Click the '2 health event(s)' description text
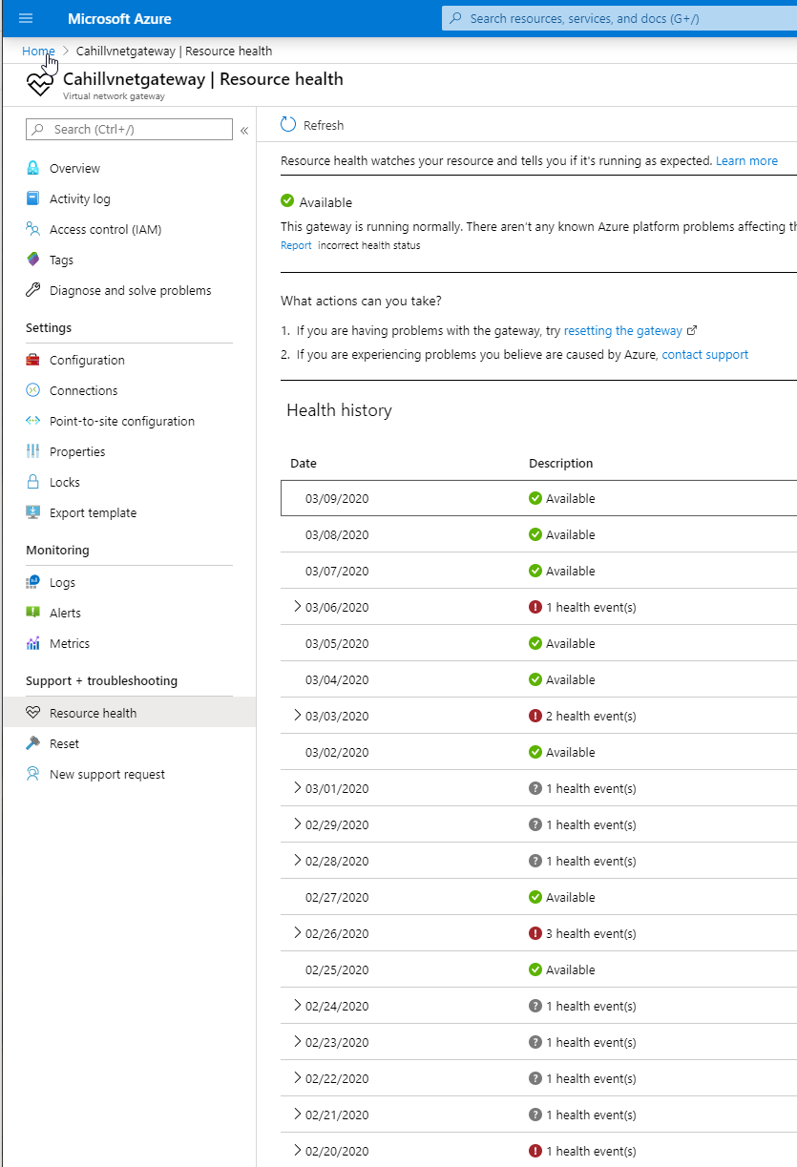This screenshot has width=797, height=1167. click(591, 716)
